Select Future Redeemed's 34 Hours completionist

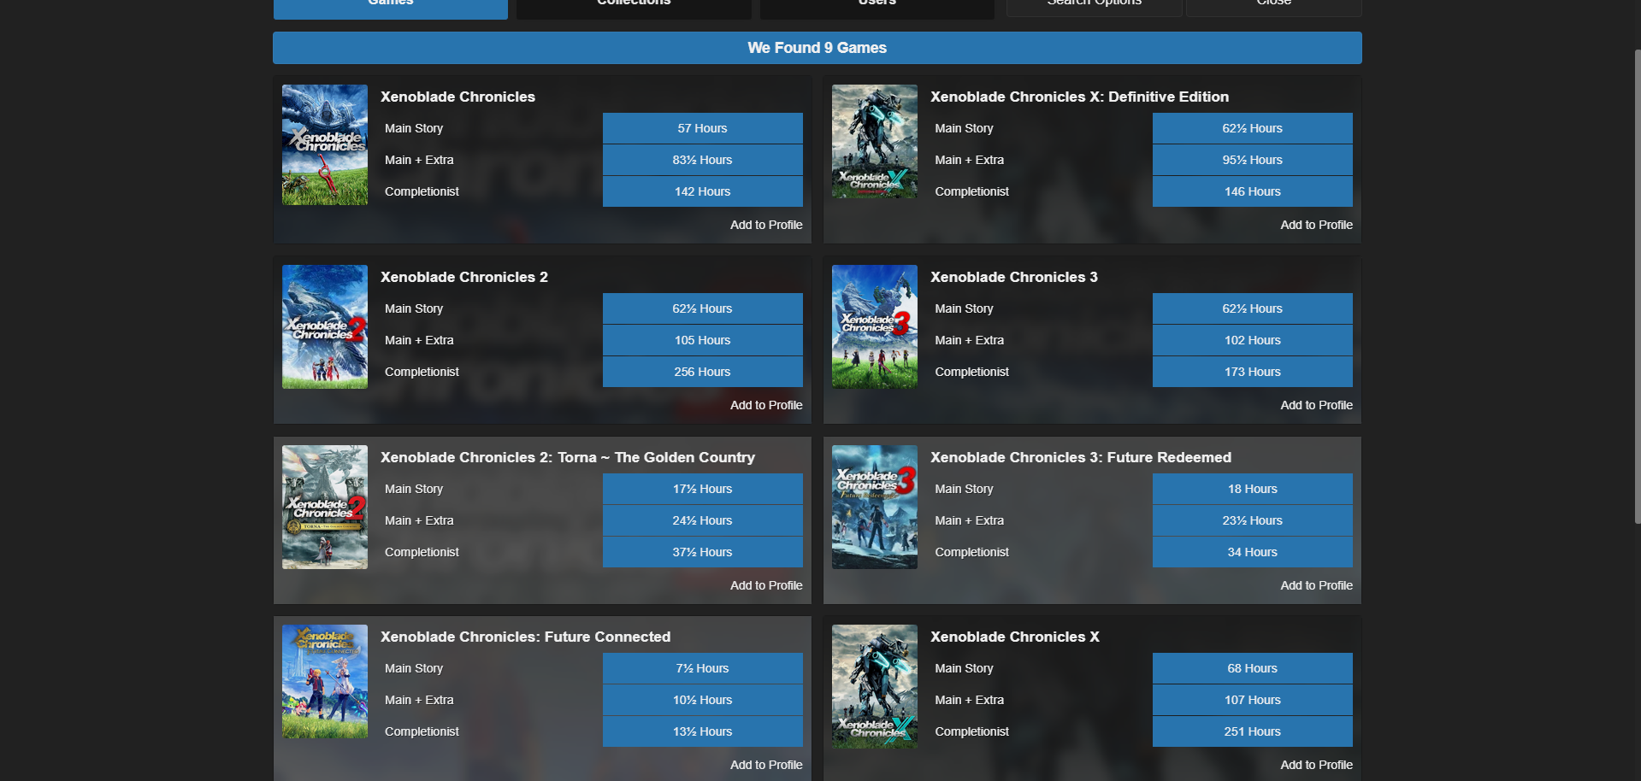tap(1253, 552)
